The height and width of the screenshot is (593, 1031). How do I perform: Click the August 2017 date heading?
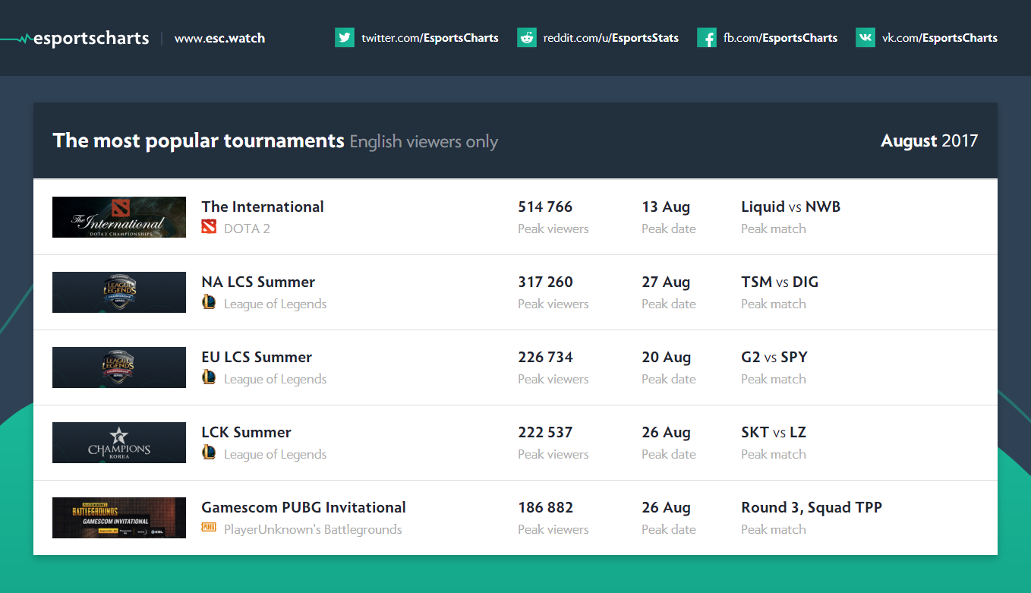coord(929,140)
